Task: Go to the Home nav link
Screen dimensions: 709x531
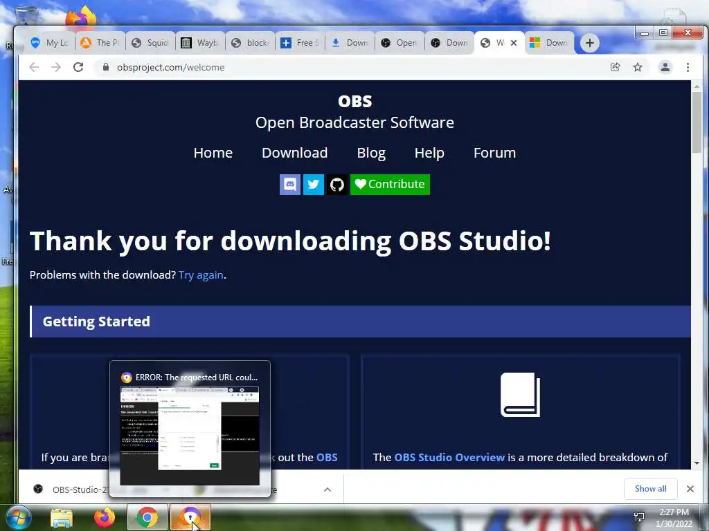Action: (x=213, y=153)
